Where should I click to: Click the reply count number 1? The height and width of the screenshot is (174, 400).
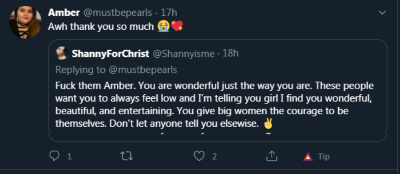(69, 157)
